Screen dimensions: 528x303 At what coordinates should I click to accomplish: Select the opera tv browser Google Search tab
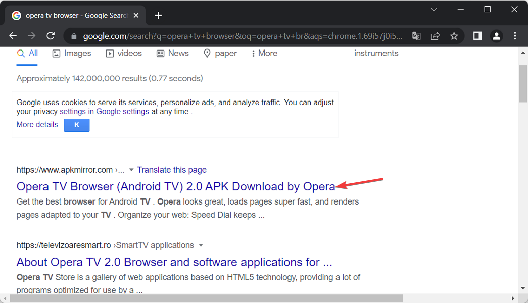click(75, 16)
